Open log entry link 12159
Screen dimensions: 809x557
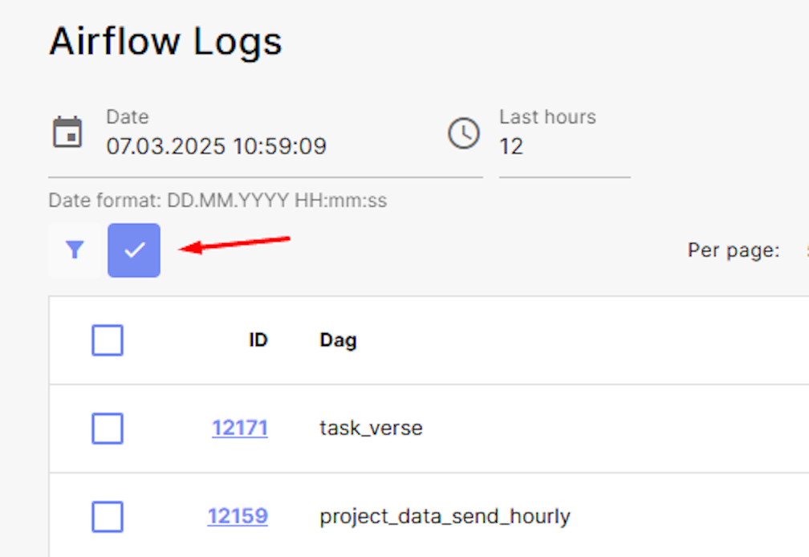(238, 516)
